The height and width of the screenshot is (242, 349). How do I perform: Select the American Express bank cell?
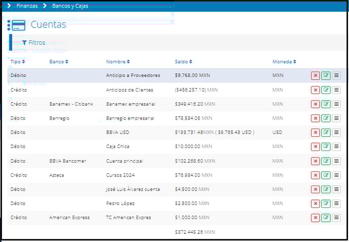(x=69, y=218)
